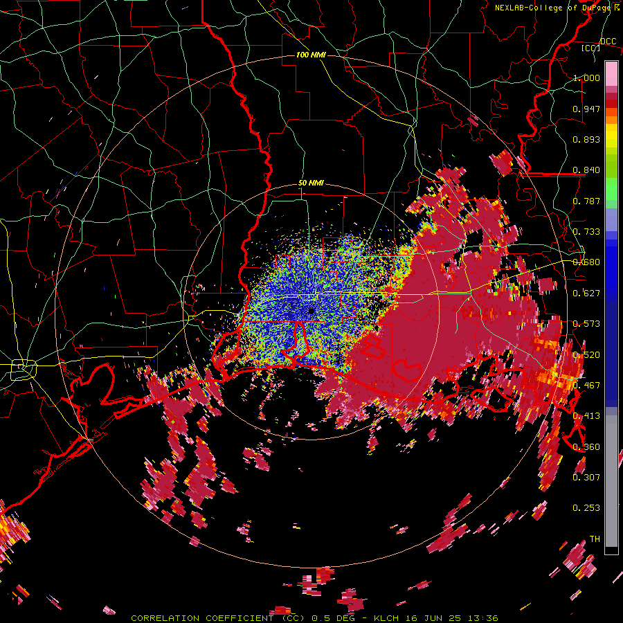623x623 pixels.
Task: Click the 0.307 color scale label
Action: pos(586,478)
